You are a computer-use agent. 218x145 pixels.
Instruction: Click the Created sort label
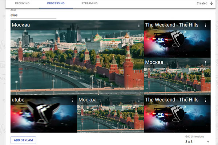click(202, 3)
